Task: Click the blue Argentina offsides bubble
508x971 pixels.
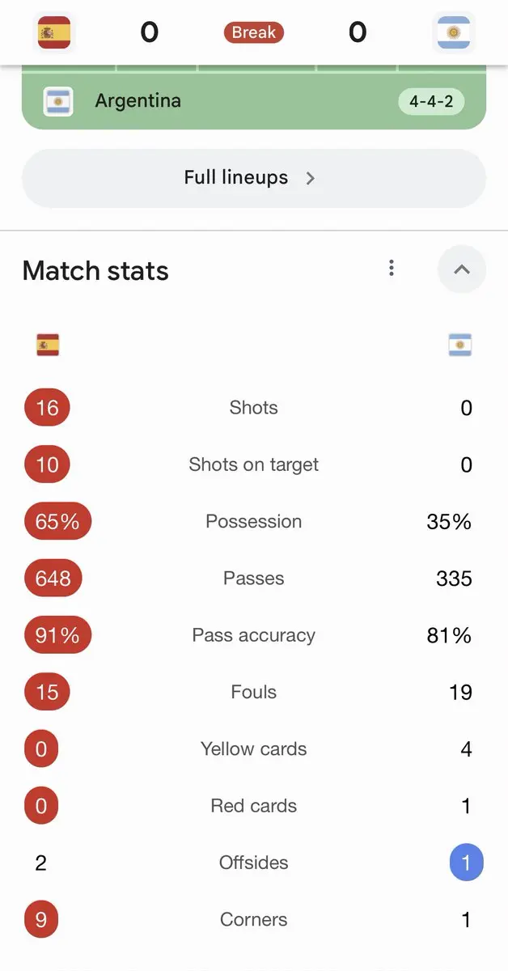Action: [x=467, y=863]
